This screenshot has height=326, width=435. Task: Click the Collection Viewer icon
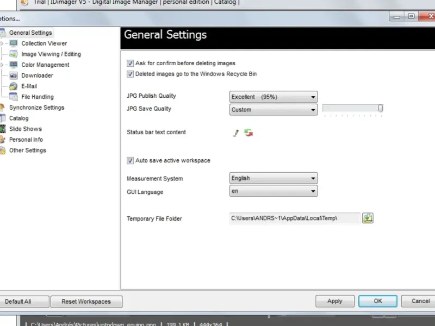13,43
